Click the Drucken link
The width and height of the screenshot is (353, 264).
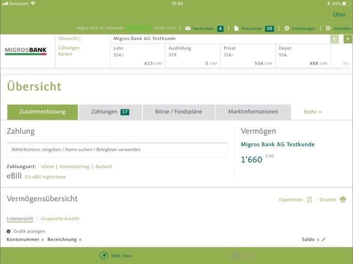click(328, 200)
